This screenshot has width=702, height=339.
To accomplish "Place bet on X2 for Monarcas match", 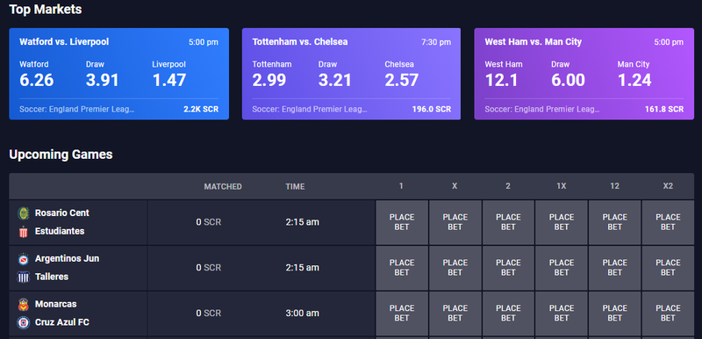I will point(668,313).
